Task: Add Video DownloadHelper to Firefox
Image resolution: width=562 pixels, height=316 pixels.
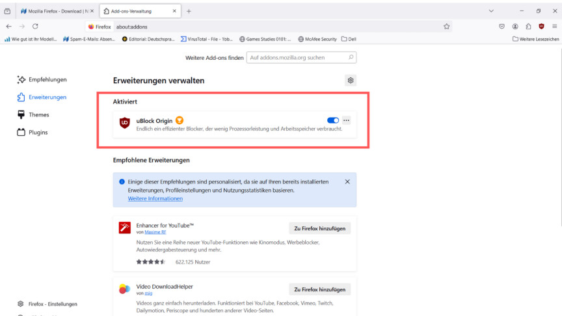Action: tap(320, 289)
